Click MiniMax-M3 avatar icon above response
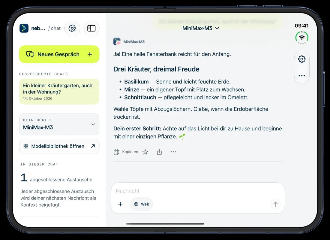330x240 pixels. [x=117, y=41]
